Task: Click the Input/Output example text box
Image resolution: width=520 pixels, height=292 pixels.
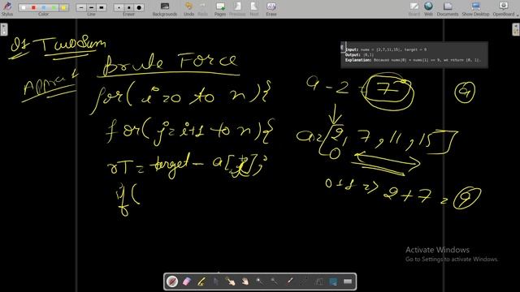Action: coord(414,55)
